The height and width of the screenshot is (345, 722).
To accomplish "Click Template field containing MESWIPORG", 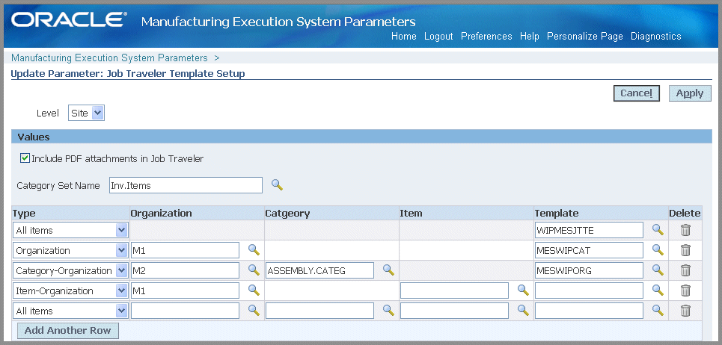I will (589, 270).
